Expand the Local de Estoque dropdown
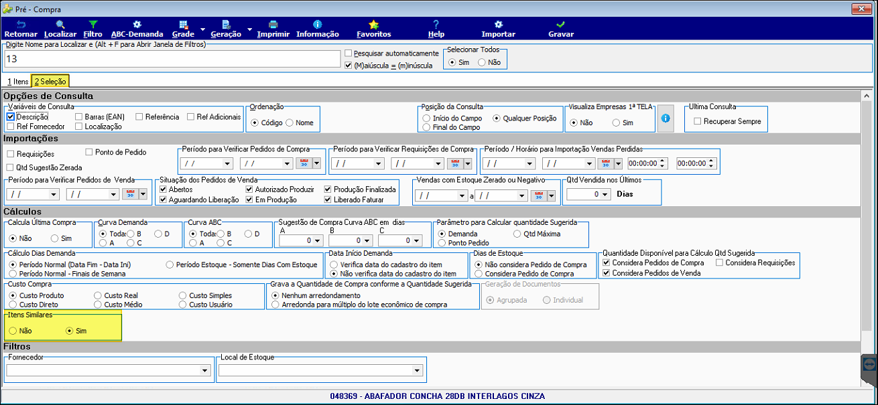This screenshot has height=405, width=878. pyautogui.click(x=418, y=370)
